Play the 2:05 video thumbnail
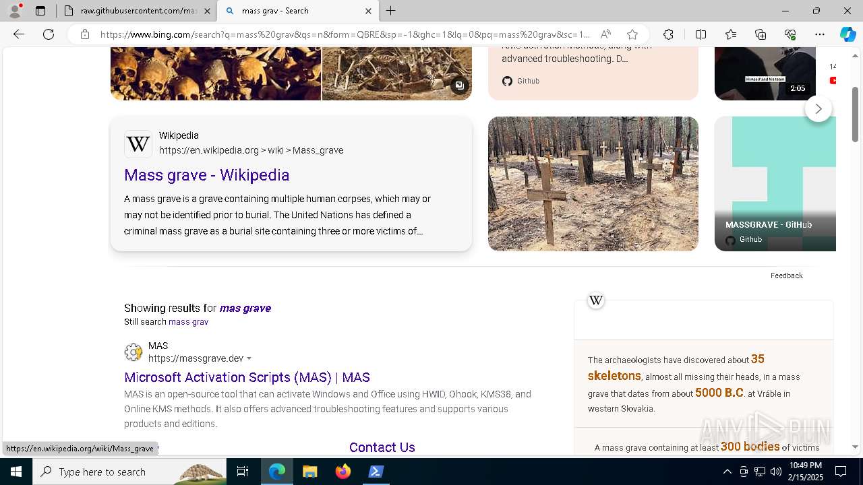 765,73
